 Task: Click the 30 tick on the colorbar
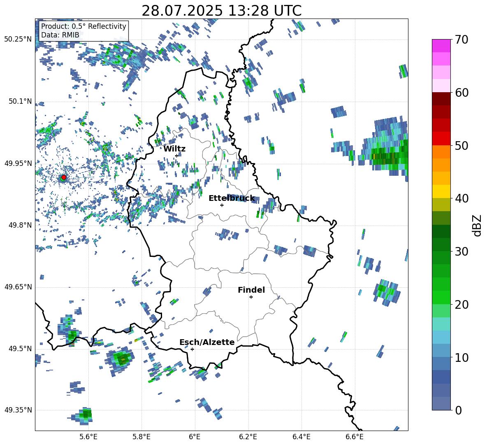click(461, 252)
